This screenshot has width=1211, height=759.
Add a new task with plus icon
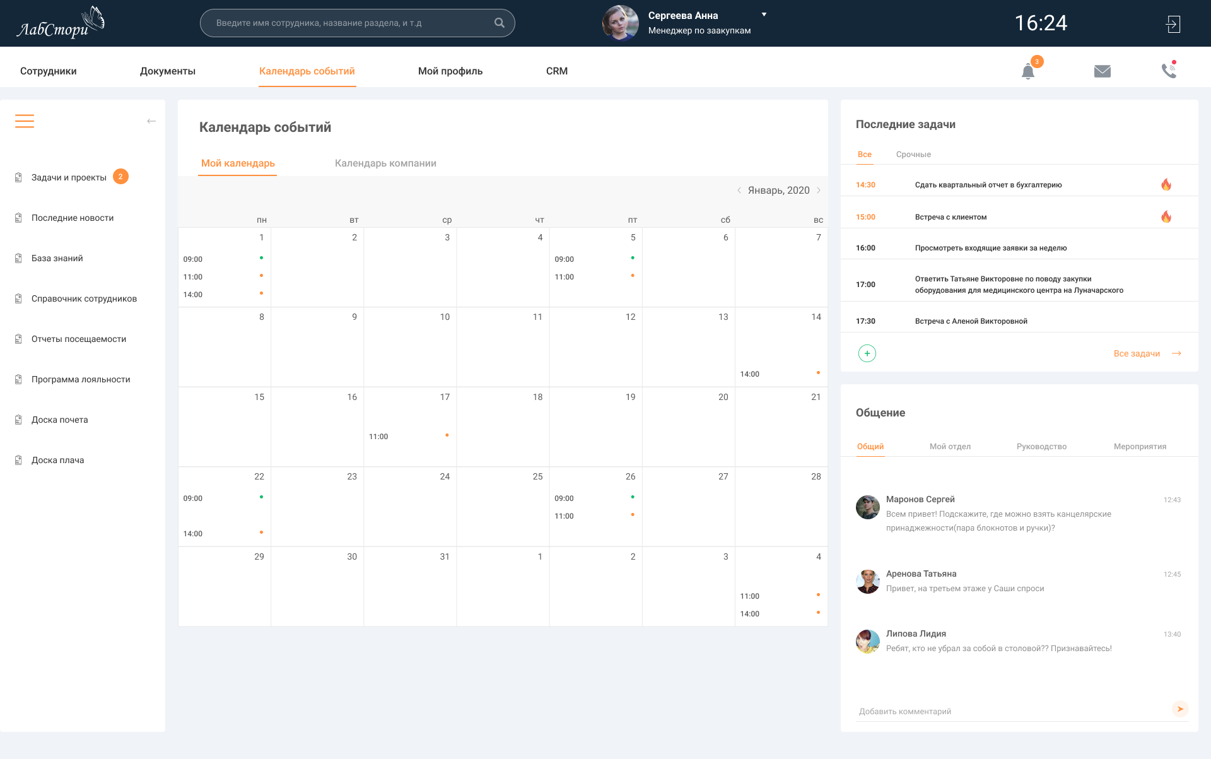click(x=867, y=353)
